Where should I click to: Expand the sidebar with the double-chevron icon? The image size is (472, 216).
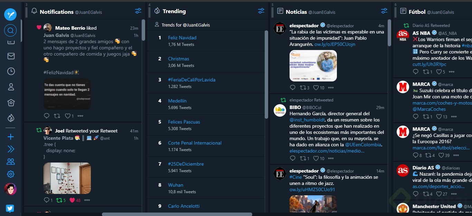pos(10,149)
